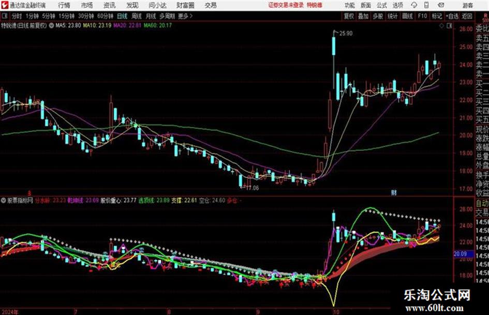Click the mobile phone icon
This screenshot has height=315, width=489.
click(426, 5)
